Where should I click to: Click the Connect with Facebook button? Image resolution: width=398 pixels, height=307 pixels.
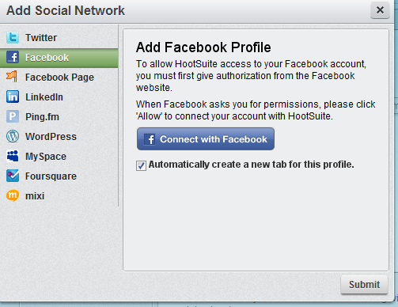click(206, 139)
